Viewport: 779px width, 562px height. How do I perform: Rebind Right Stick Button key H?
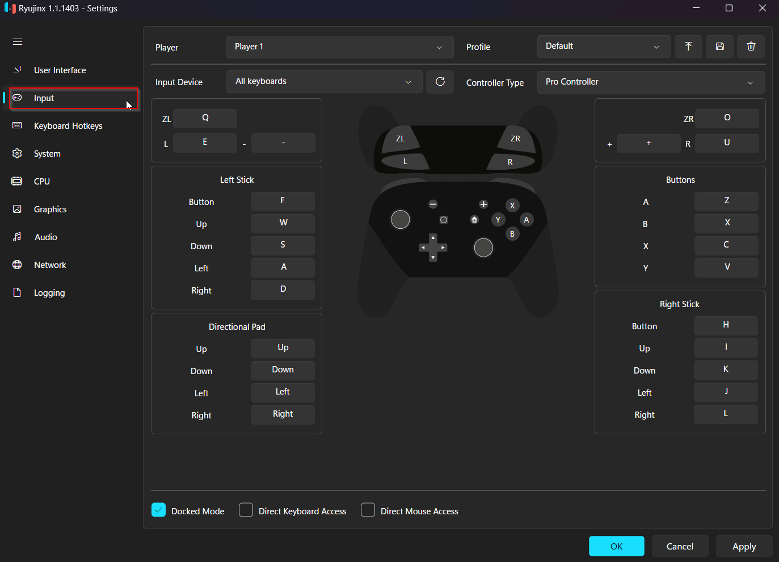tap(726, 325)
